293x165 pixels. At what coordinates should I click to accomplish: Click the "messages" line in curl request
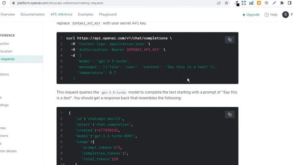147,67
